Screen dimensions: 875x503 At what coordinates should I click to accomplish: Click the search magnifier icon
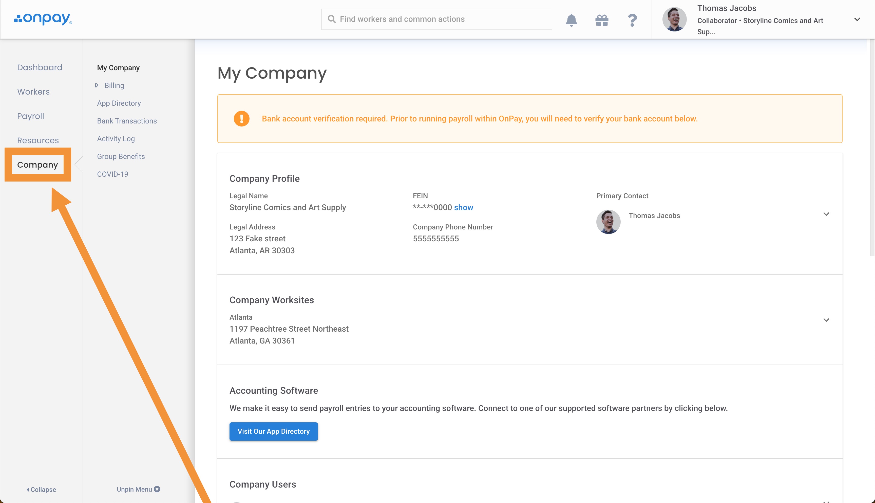331,19
